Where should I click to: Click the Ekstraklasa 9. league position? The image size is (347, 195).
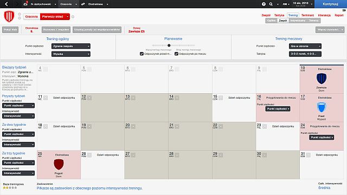pyautogui.click(x=31, y=30)
